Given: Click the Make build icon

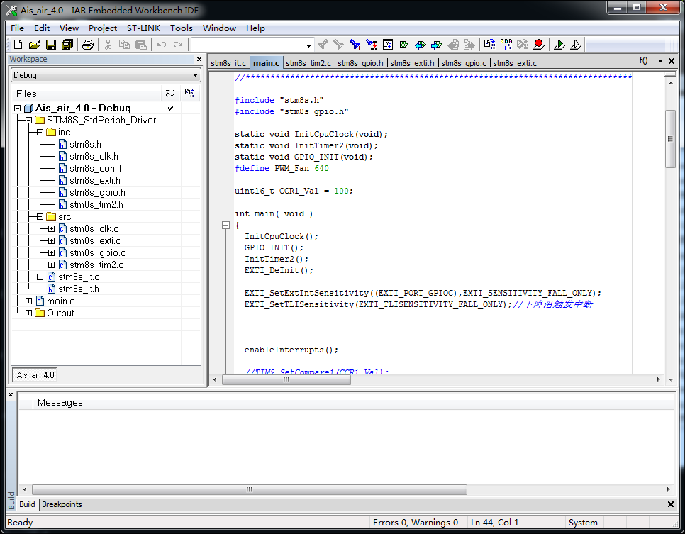Looking at the screenshot, I should 506,45.
